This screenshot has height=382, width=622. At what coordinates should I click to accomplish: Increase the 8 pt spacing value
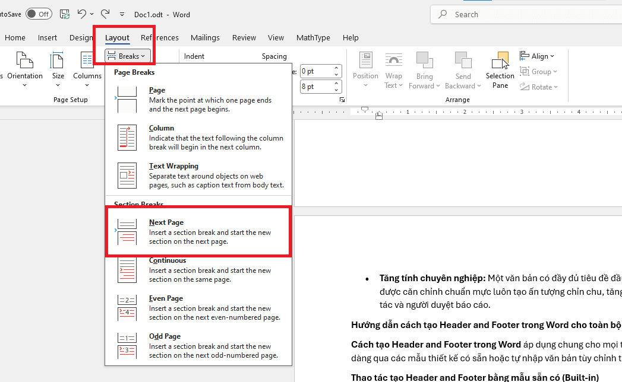pyautogui.click(x=336, y=83)
